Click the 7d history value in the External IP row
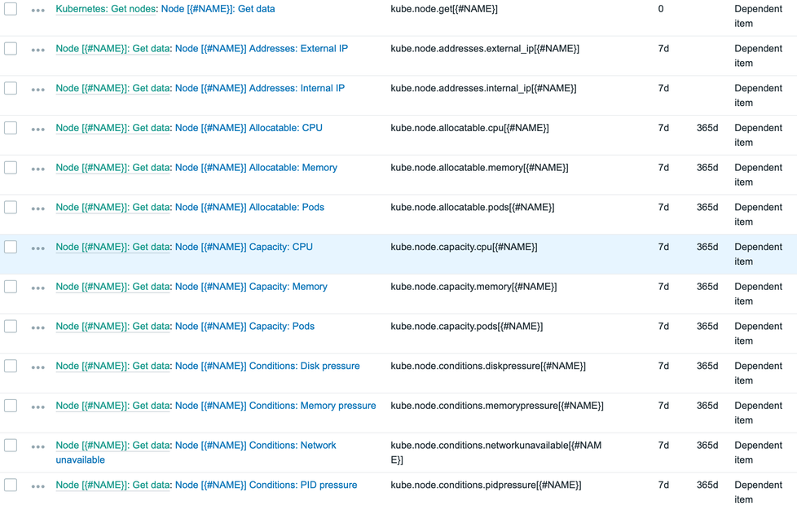The height and width of the screenshot is (510, 797). (x=663, y=48)
